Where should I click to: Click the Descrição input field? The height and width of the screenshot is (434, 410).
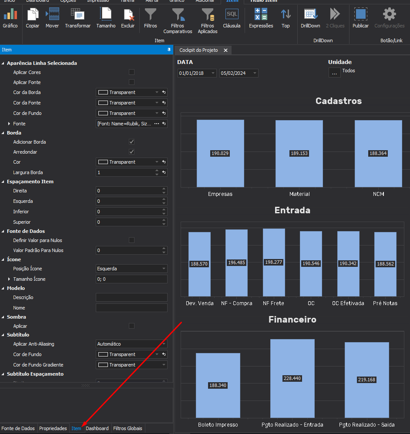point(131,297)
